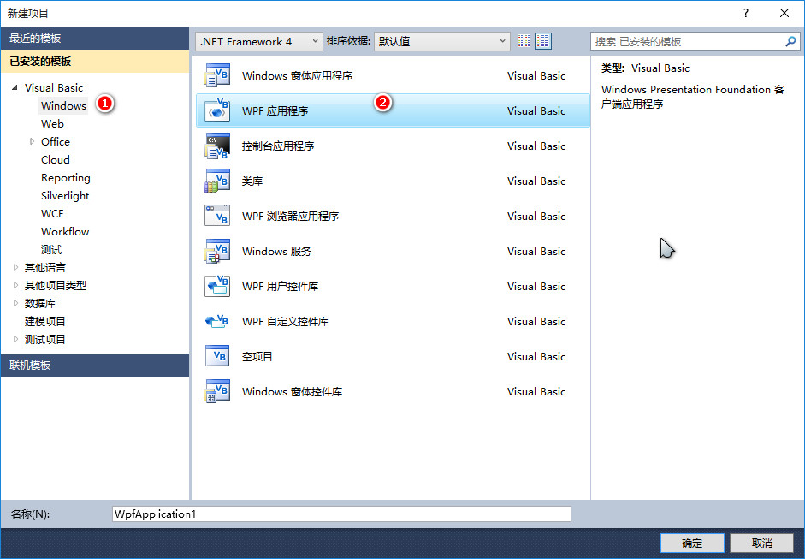
Task: Click the Windows 服务 template icon
Action: point(216,251)
